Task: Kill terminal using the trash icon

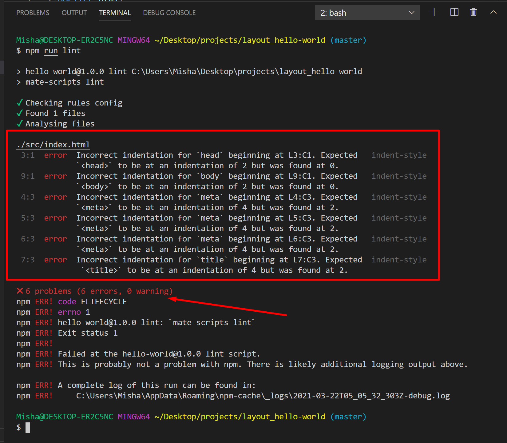Action: 473,12
